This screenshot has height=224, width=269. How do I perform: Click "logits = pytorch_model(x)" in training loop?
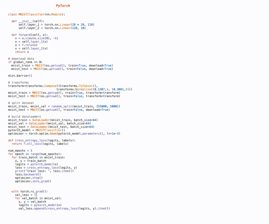(x=36, y=164)
